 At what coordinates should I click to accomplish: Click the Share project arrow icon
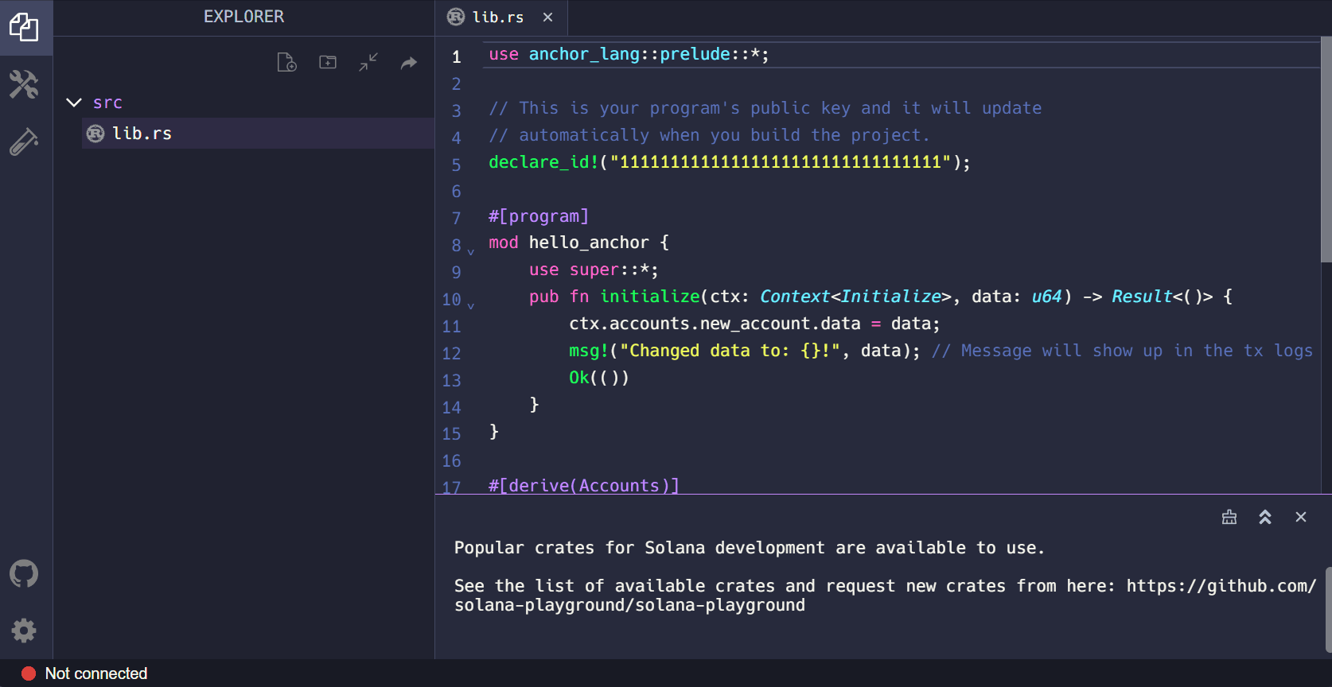click(x=409, y=63)
